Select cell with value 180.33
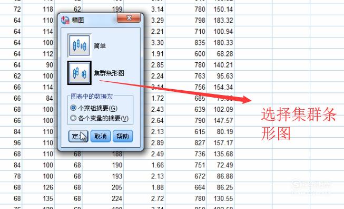Viewport: 344px width, 209px height. [x=221, y=43]
